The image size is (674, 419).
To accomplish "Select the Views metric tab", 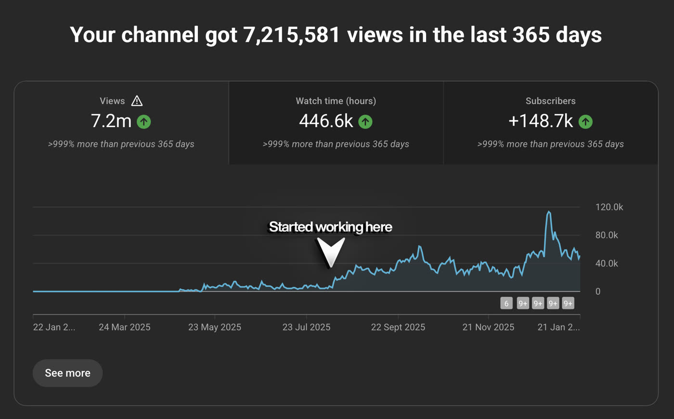I will [x=121, y=123].
